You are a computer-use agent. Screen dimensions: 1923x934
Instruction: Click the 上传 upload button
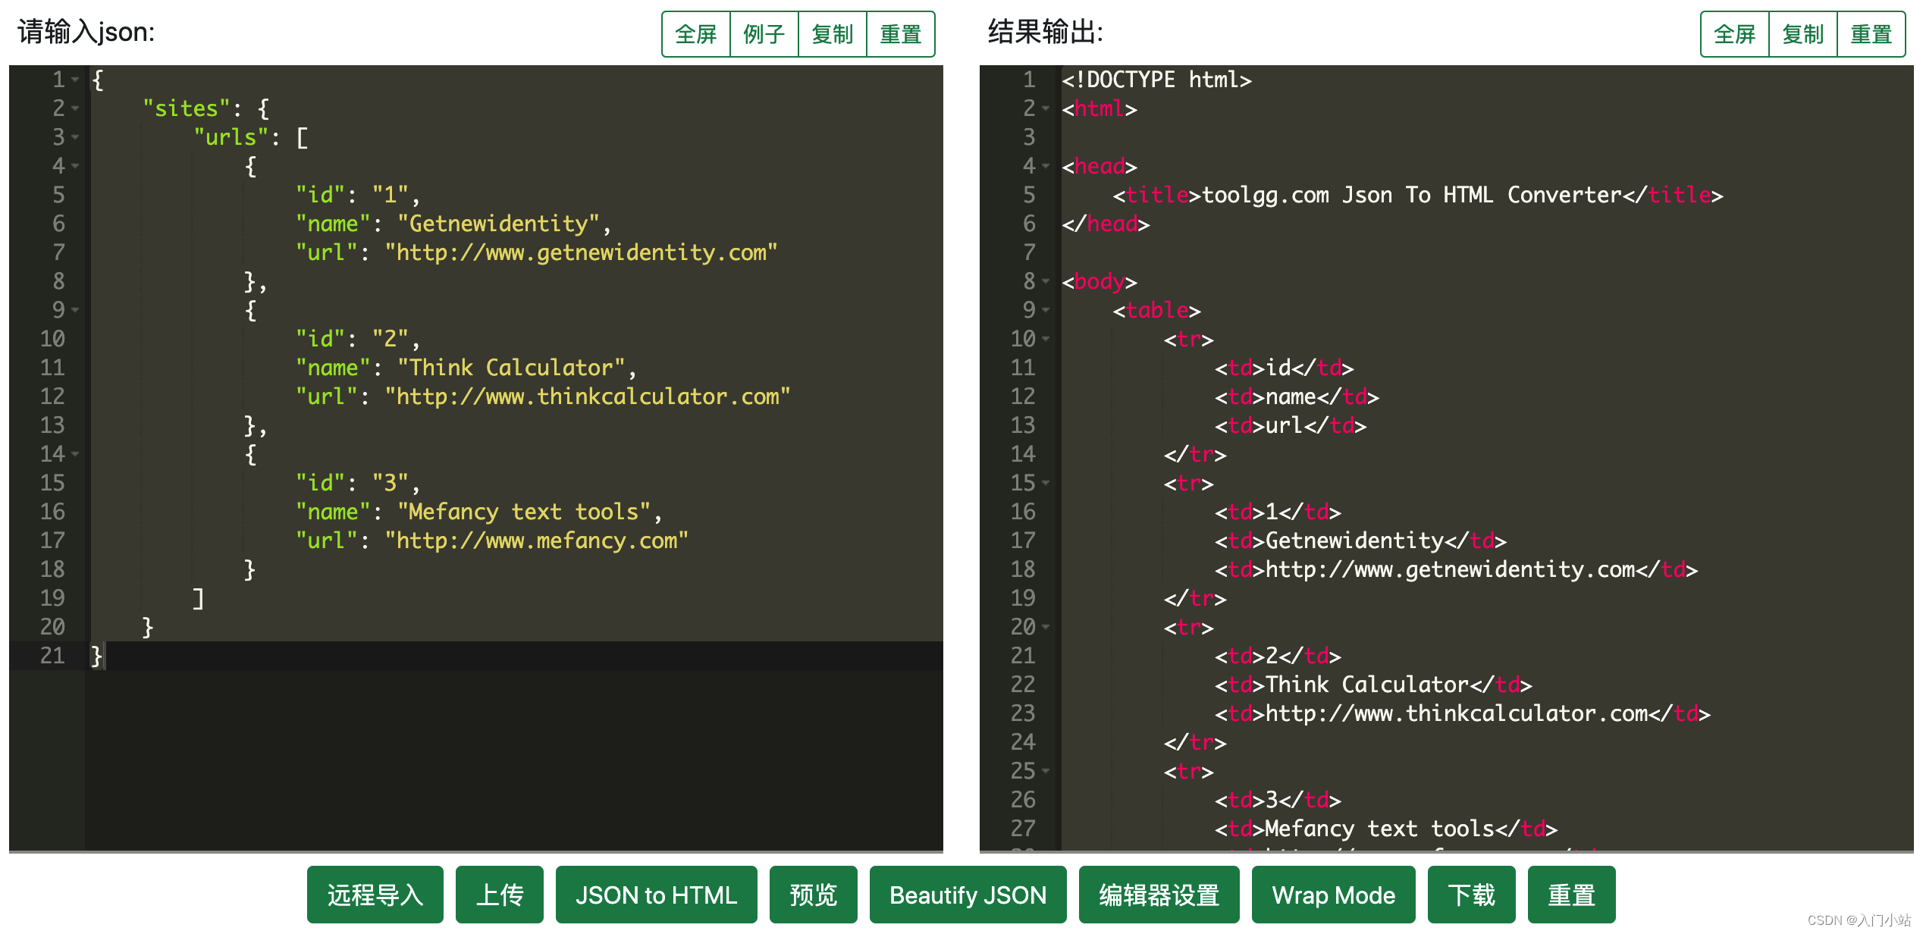pos(499,895)
